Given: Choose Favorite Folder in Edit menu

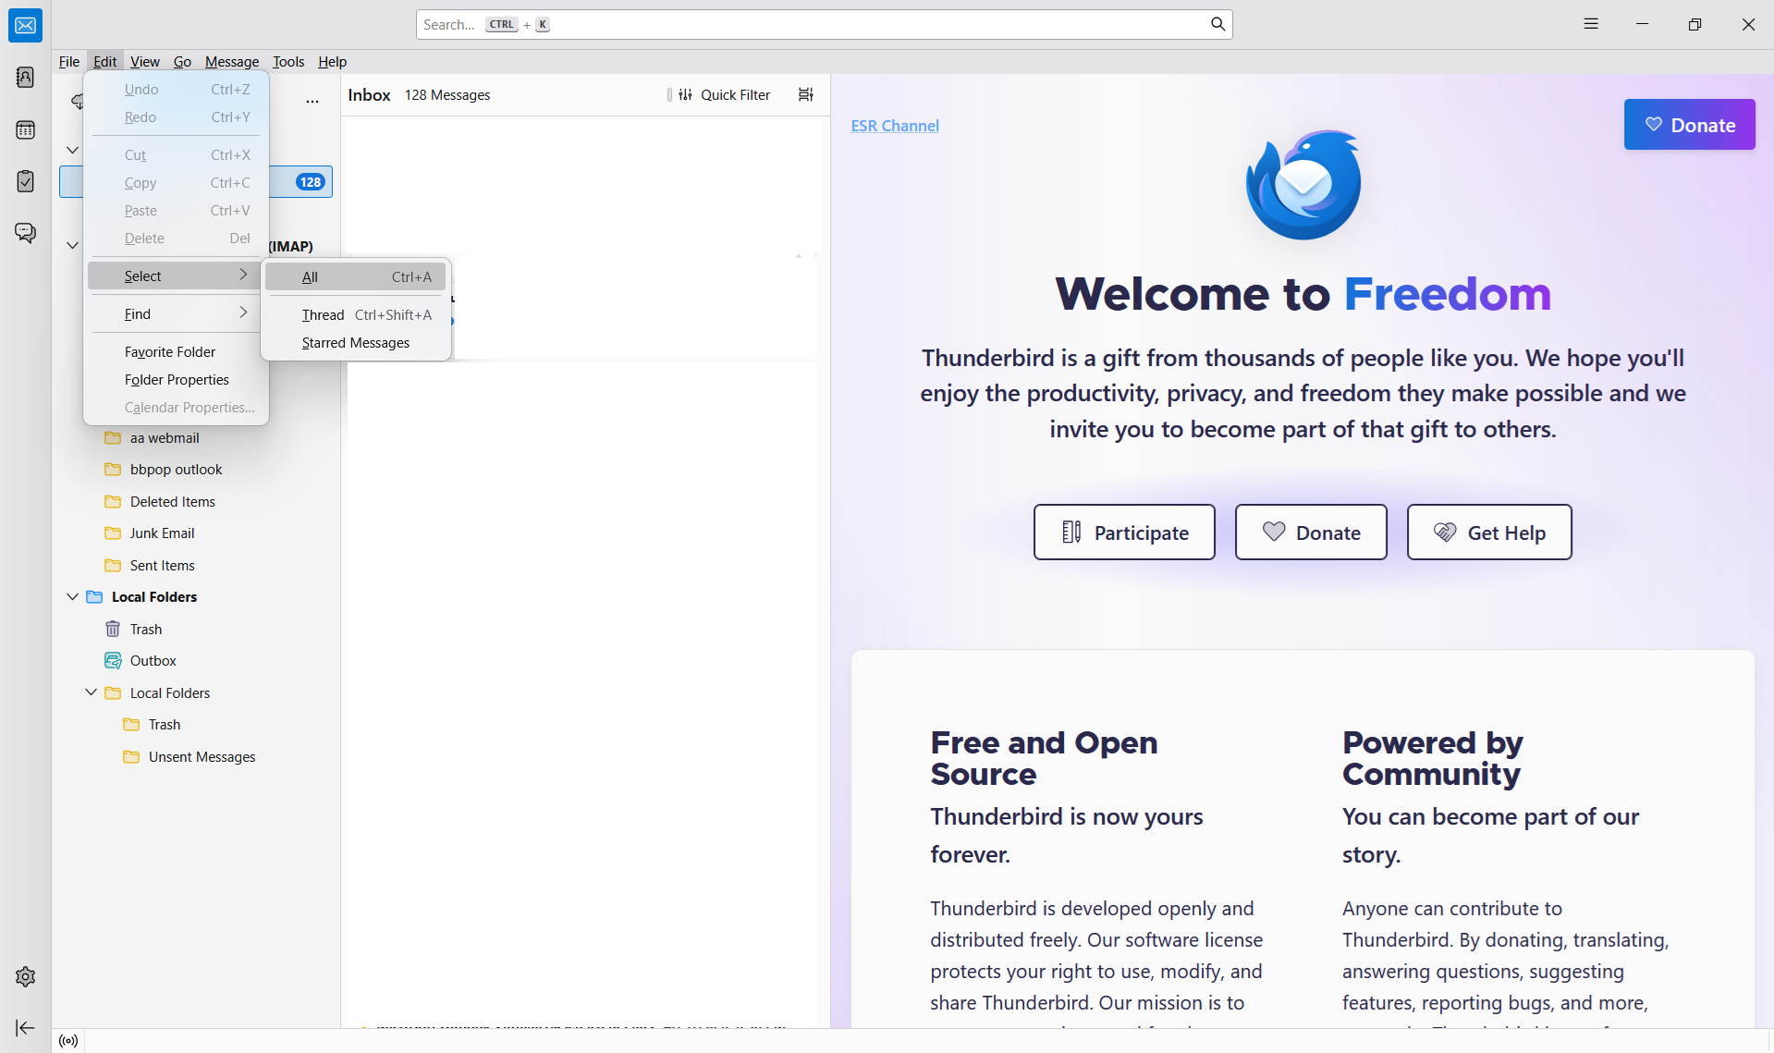Looking at the screenshot, I should click(176, 352).
